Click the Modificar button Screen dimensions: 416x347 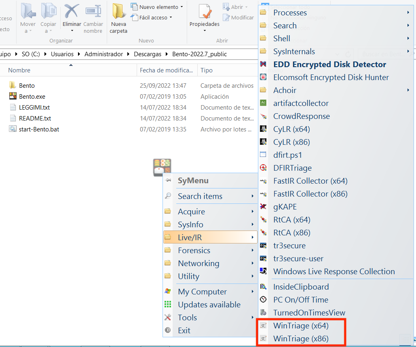[238, 17]
